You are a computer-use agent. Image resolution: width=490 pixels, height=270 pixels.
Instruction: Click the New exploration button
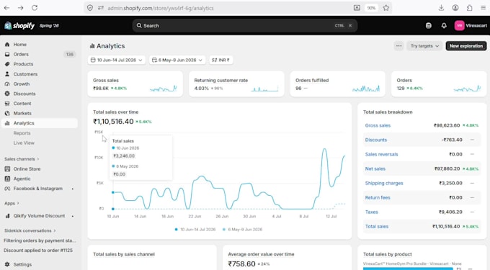[466, 46]
